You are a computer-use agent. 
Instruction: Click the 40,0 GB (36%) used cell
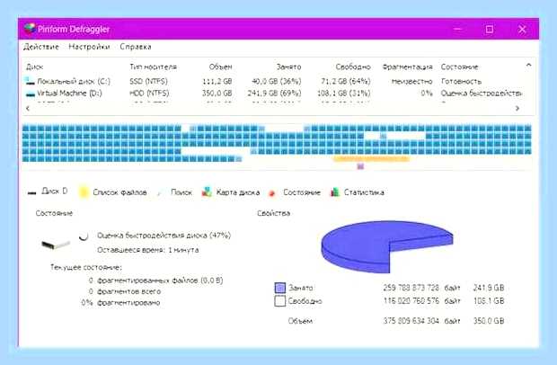[277, 82]
